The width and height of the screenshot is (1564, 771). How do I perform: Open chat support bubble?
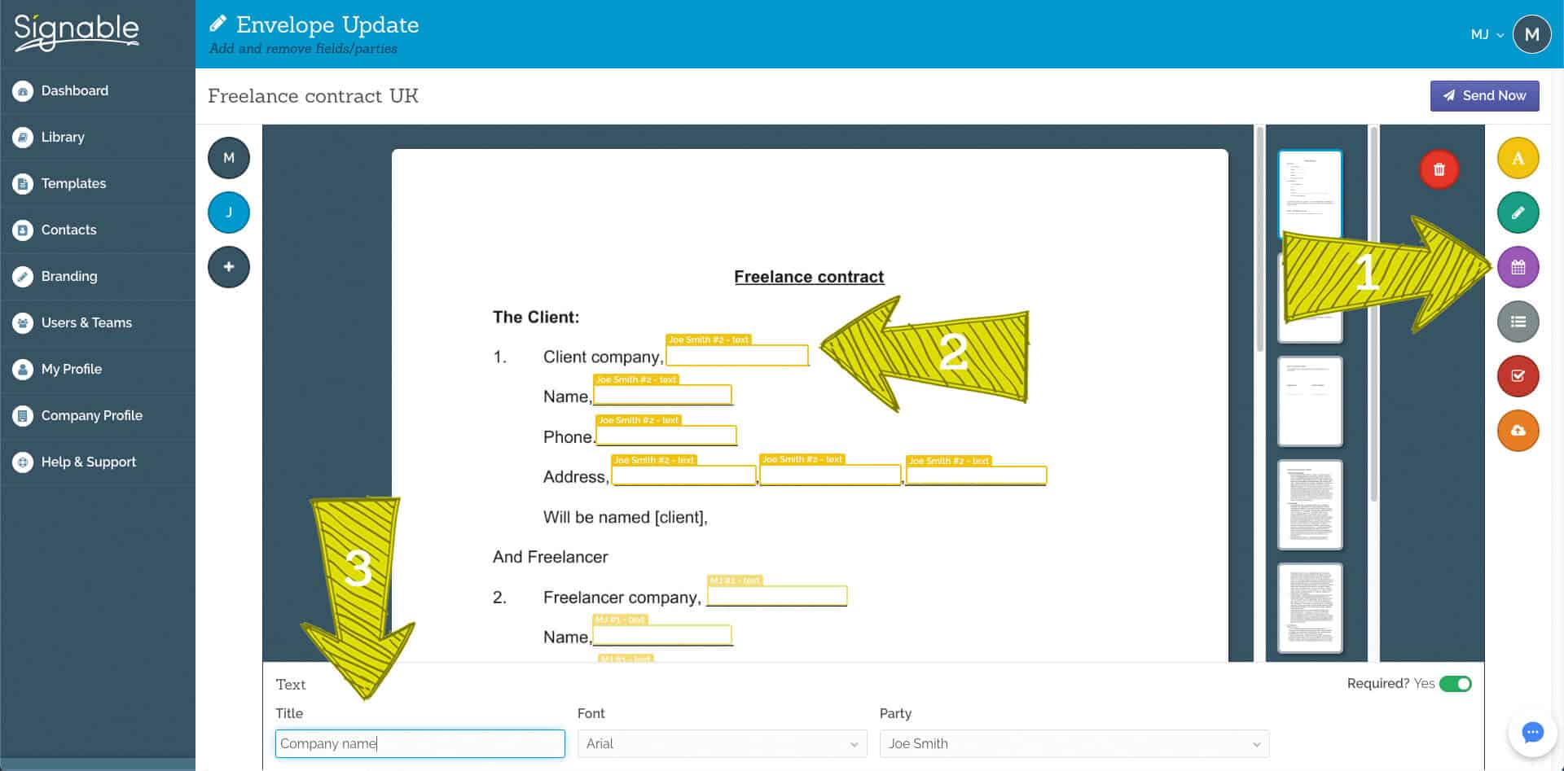click(1532, 733)
